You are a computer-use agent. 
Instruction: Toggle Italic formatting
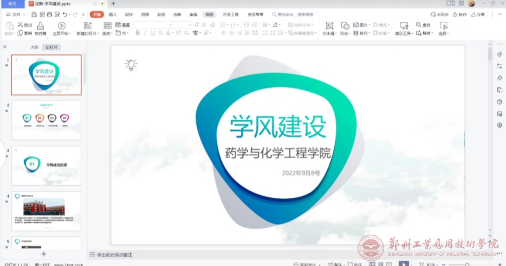pos(145,33)
